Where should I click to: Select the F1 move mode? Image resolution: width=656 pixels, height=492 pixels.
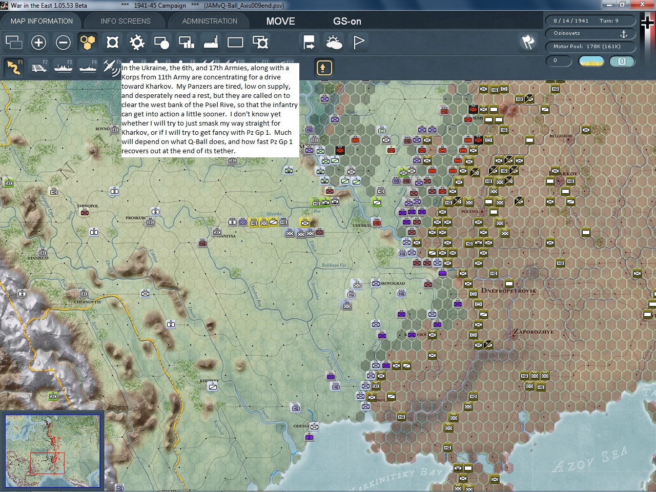[x=14, y=67]
